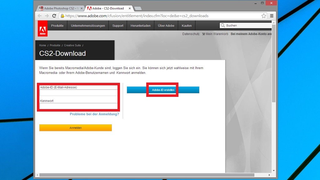This screenshot has width=320, height=180.
Task: Click the browser back arrow
Action: pos(40,16)
